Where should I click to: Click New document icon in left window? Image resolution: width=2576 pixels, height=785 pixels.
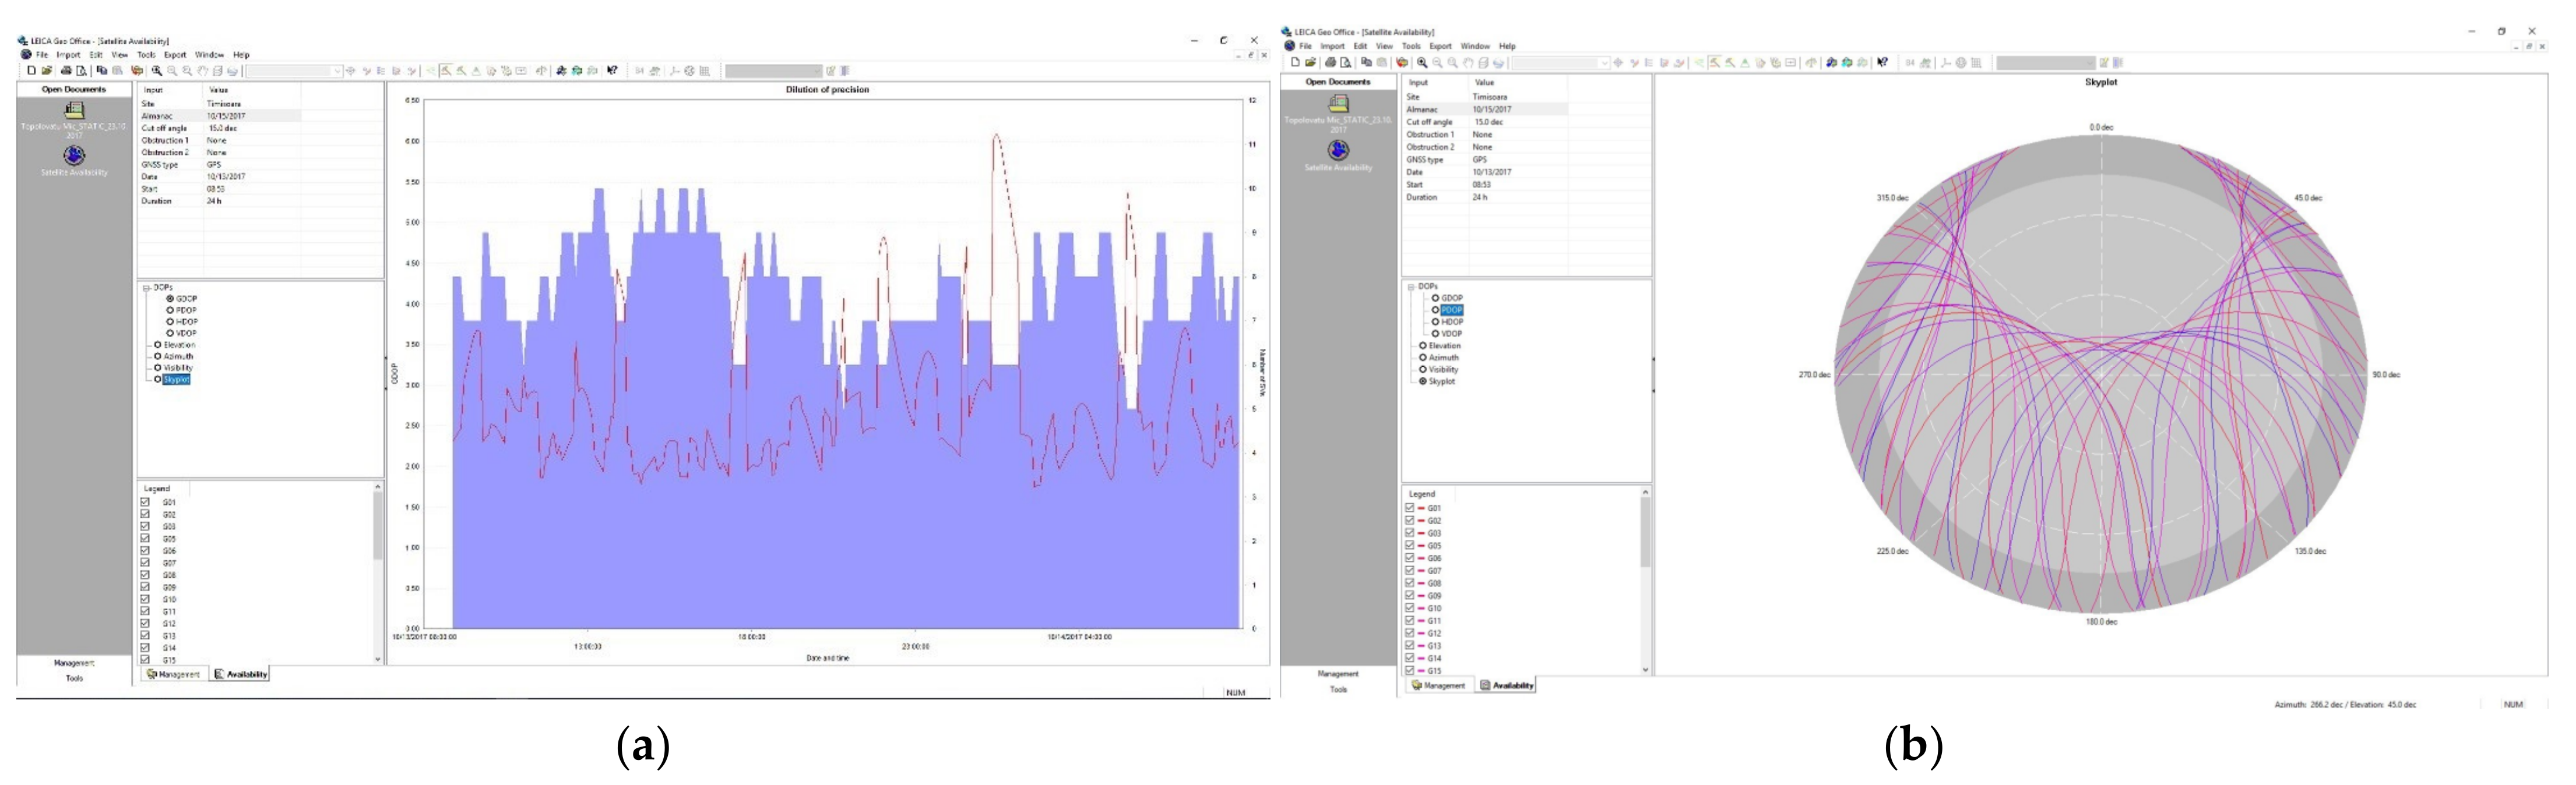tap(32, 71)
